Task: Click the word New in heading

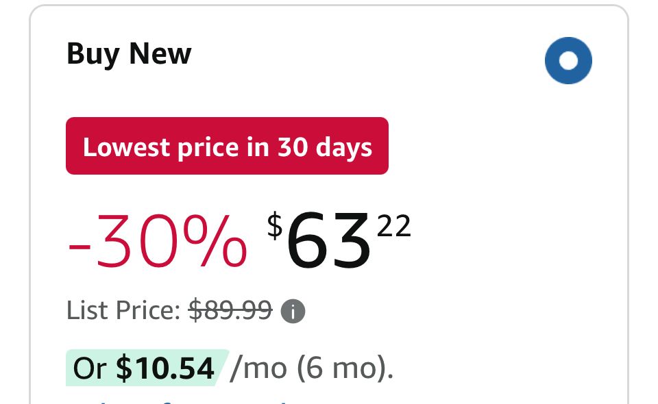Action: [x=160, y=53]
